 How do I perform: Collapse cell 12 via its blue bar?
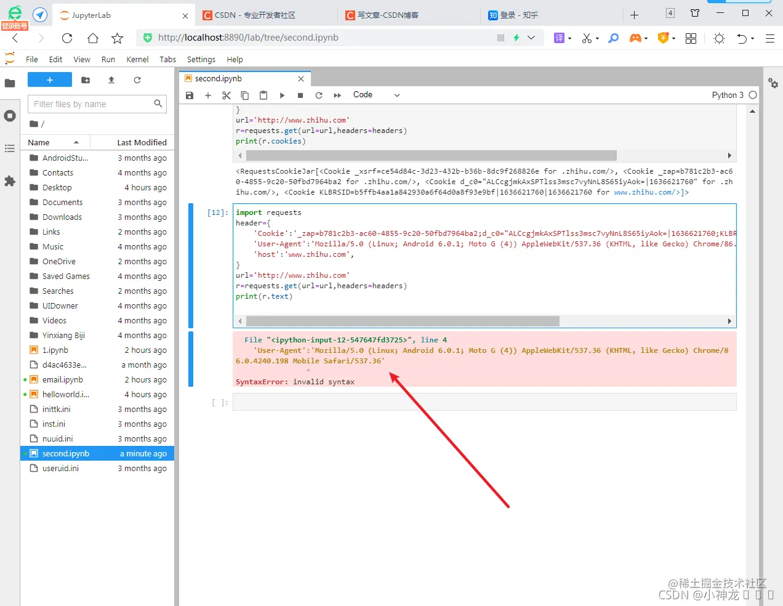191,265
